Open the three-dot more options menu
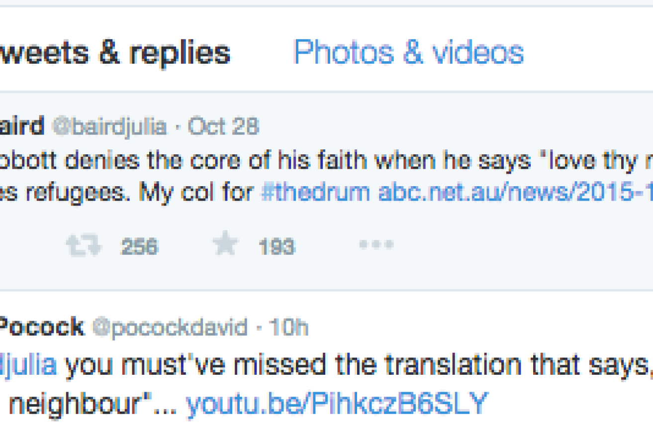This screenshot has height=436, width=653. pyautogui.click(x=376, y=245)
